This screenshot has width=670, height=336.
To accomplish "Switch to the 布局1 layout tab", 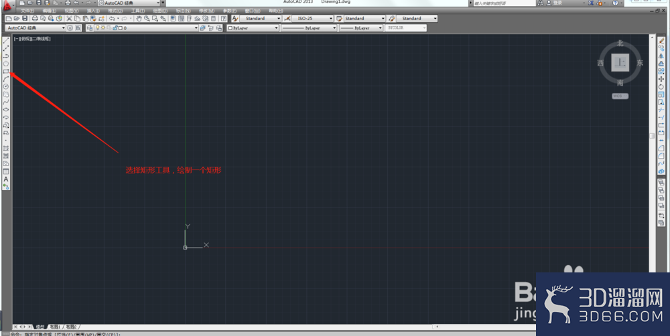I will pyautogui.click(x=55, y=327).
